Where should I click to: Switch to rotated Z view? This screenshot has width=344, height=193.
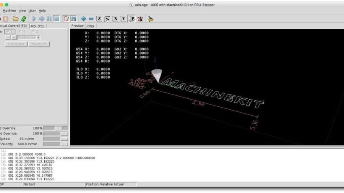coord(107,19)
